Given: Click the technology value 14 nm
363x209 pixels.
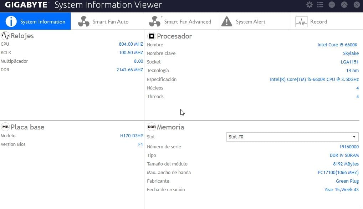Looking at the screenshot, I should 352,70.
